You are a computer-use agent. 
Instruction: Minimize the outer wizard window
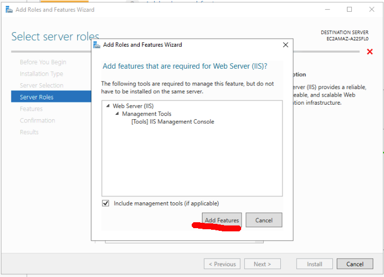click(327, 10)
